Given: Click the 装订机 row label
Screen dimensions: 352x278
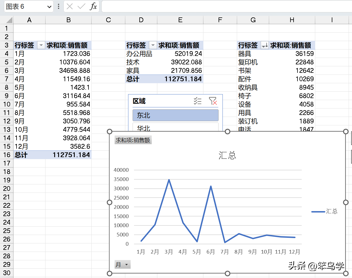Looking at the screenshot, I should [x=253, y=121].
